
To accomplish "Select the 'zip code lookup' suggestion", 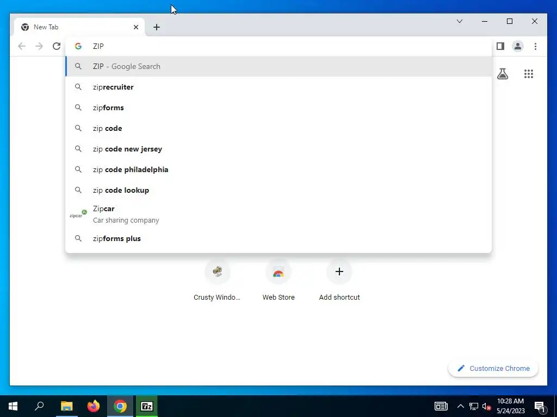I will click(278, 190).
